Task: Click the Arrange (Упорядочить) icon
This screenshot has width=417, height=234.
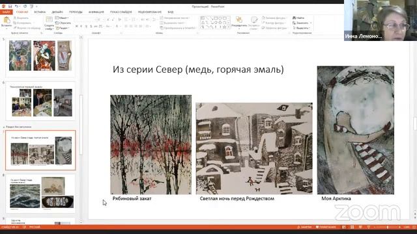Action: point(239,19)
